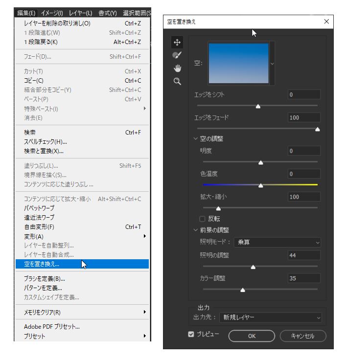Image resolution: width=347 pixels, height=361 pixels.
Task: Choose コピー(C) from the Edit menu
Action: tap(82, 81)
